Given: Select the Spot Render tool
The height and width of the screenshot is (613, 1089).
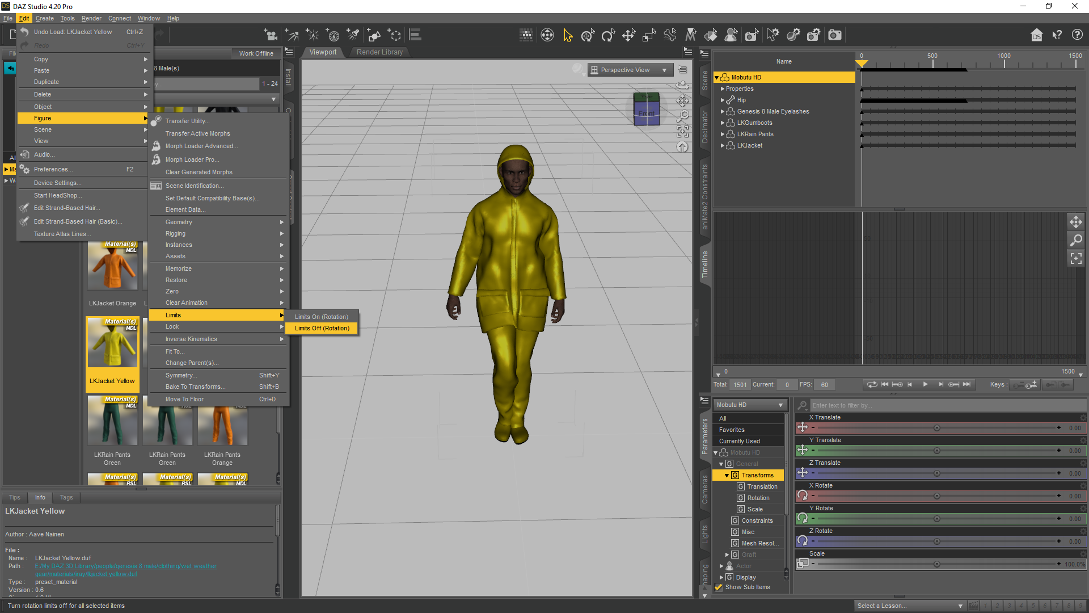Looking at the screenshot, I should pyautogui.click(x=752, y=35).
